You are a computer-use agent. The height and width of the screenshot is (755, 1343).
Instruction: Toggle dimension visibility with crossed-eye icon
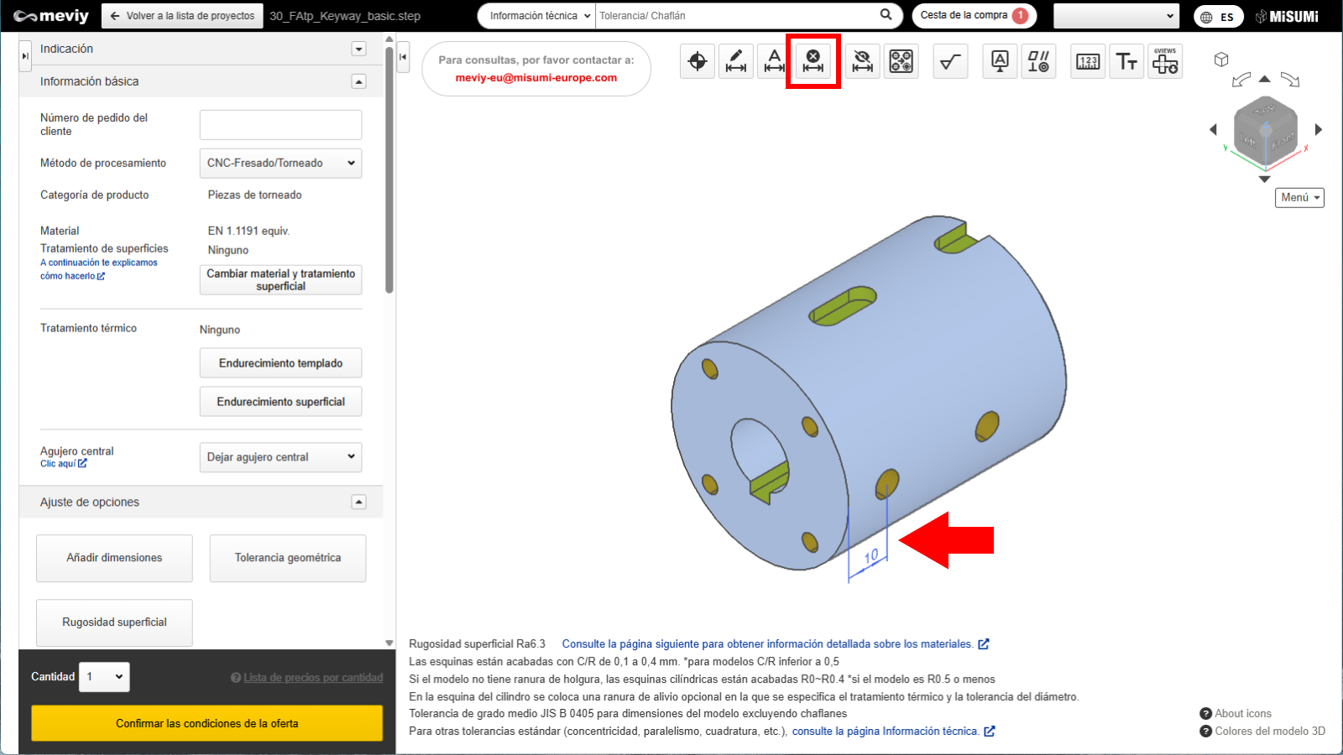click(x=862, y=61)
